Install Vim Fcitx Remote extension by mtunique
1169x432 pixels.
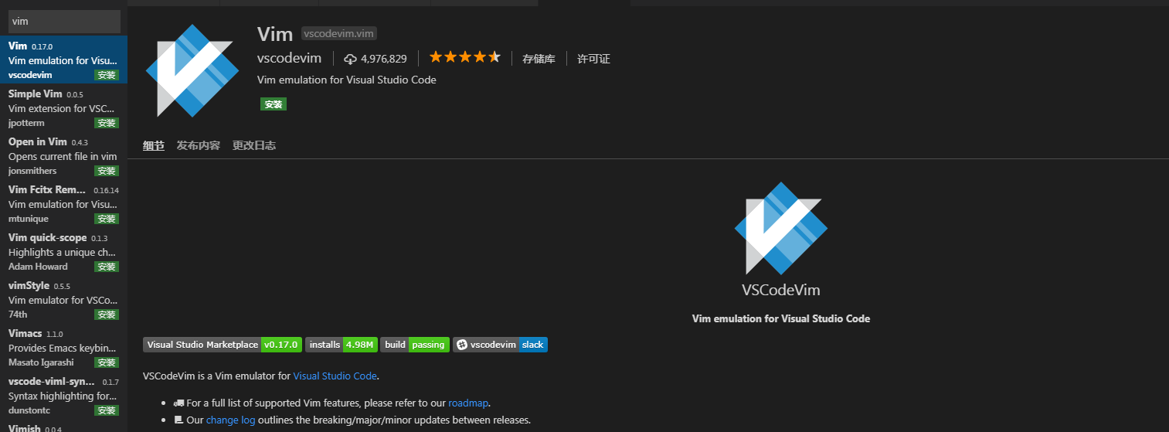[x=107, y=219]
